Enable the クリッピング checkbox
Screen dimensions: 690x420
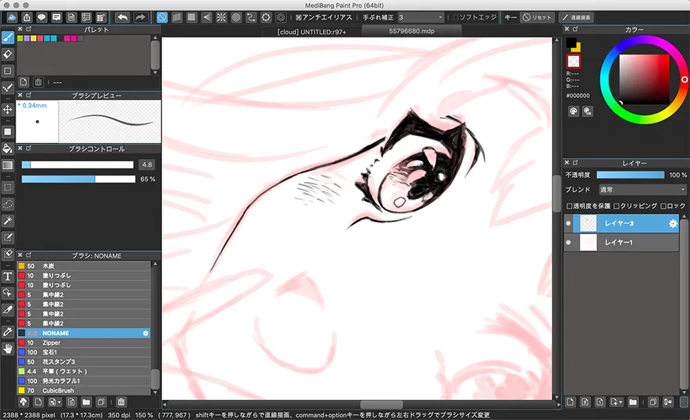tap(616, 206)
